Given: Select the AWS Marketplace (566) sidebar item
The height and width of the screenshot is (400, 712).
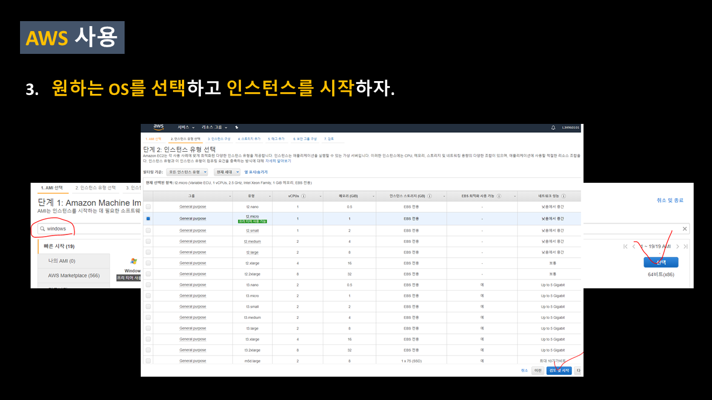Looking at the screenshot, I should pos(75,276).
